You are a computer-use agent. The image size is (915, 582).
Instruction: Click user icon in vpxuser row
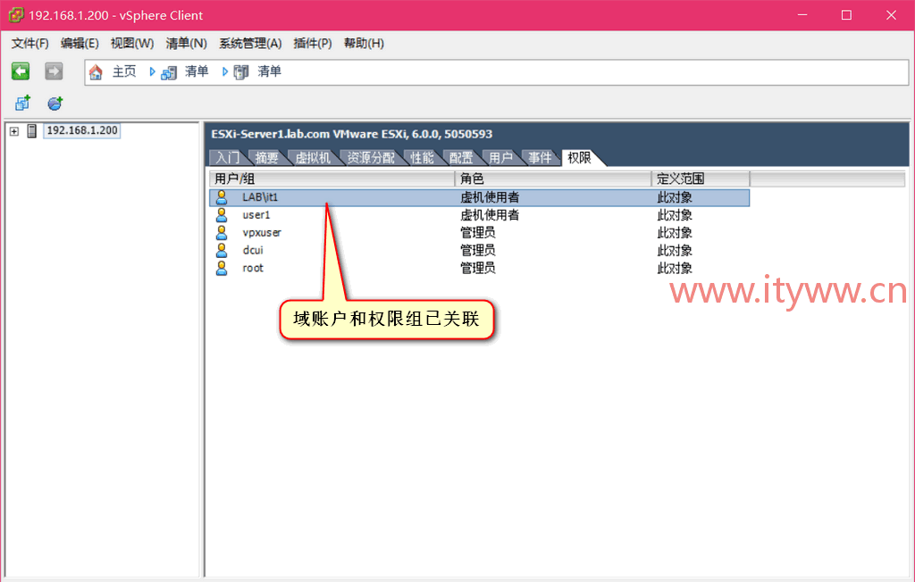tap(222, 233)
